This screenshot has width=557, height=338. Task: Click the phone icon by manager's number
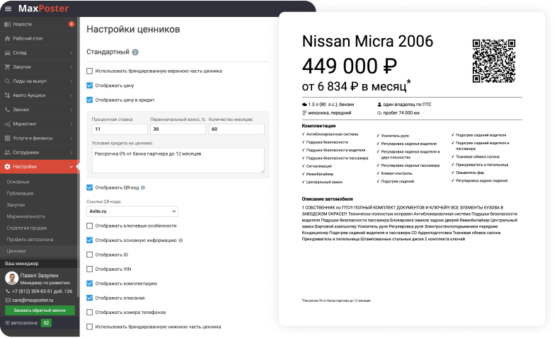(8, 291)
